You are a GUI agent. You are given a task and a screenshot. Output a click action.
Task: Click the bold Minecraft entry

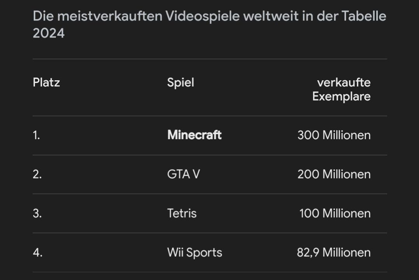tap(194, 135)
